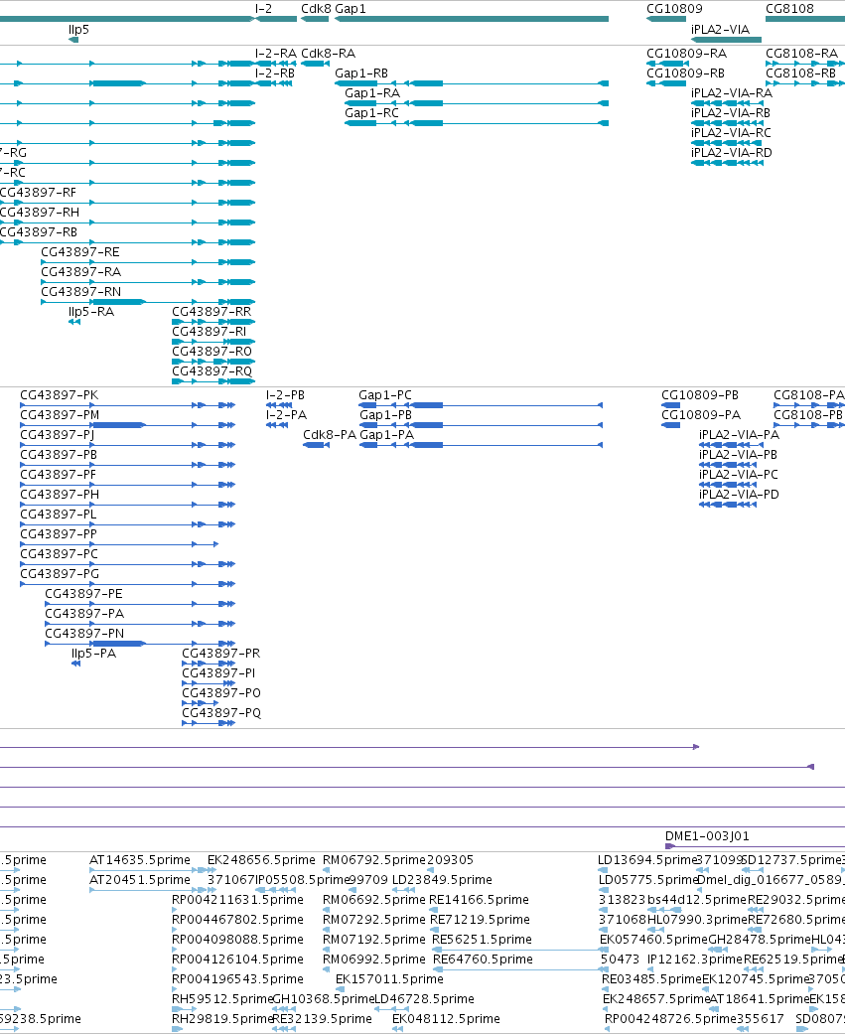This screenshot has height=1034, width=845.
Task: Click the CG43897-PR protein label
Action: (220, 653)
